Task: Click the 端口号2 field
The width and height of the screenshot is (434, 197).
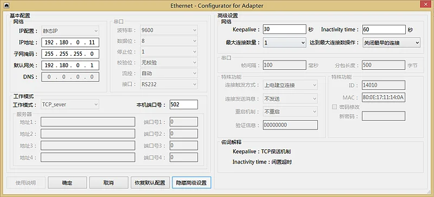Action: point(184,134)
